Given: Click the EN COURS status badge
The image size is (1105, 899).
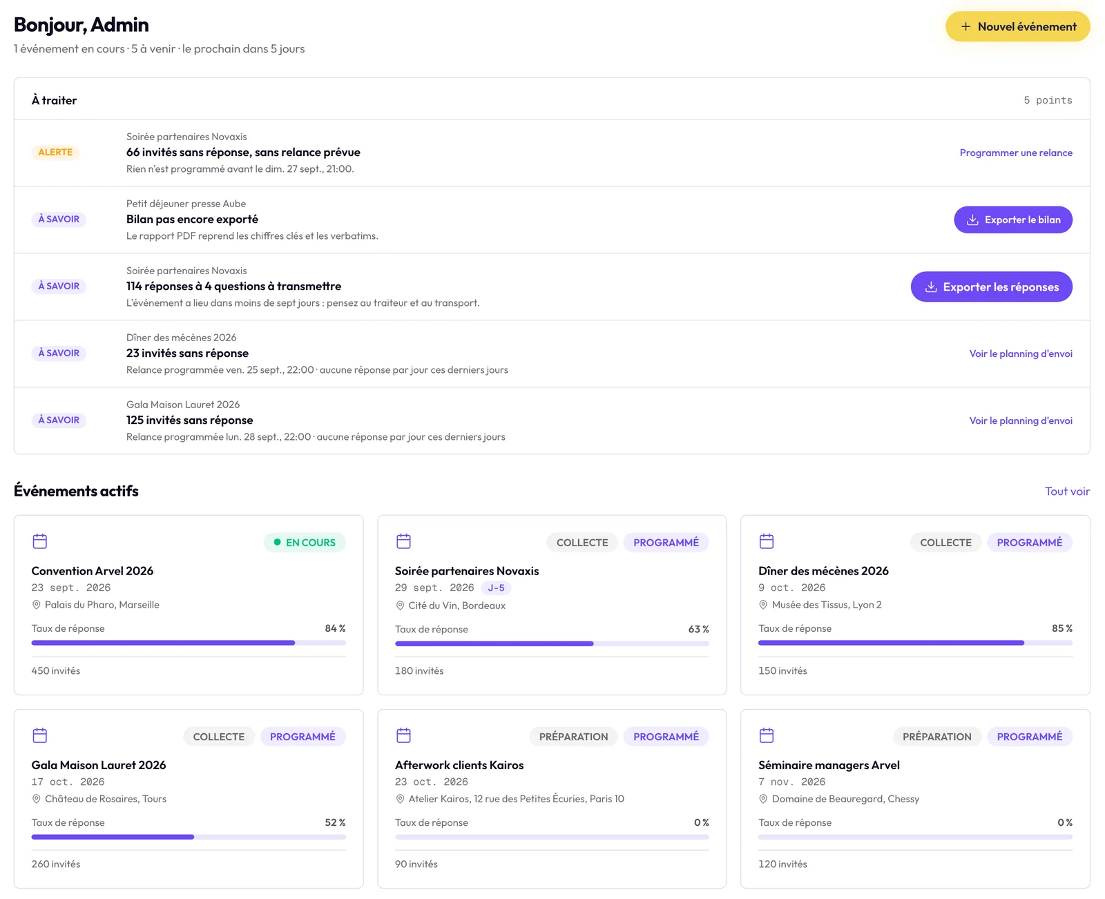Looking at the screenshot, I should tap(305, 543).
